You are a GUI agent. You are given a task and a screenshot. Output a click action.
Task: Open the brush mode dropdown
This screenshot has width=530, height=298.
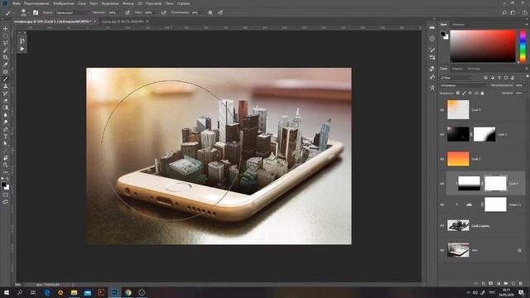point(72,12)
